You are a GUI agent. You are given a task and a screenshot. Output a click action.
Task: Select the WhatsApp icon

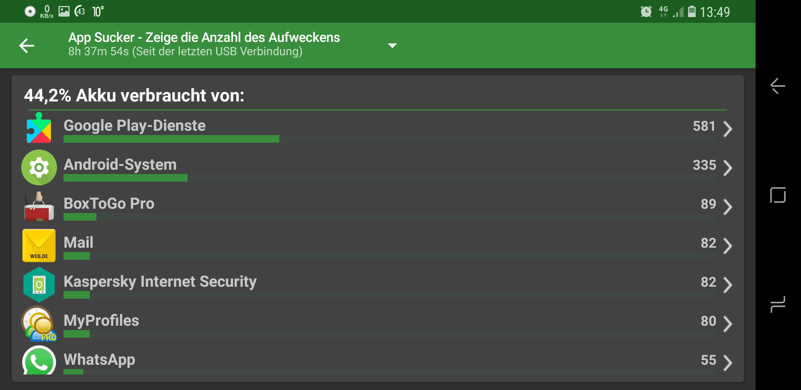(39, 360)
